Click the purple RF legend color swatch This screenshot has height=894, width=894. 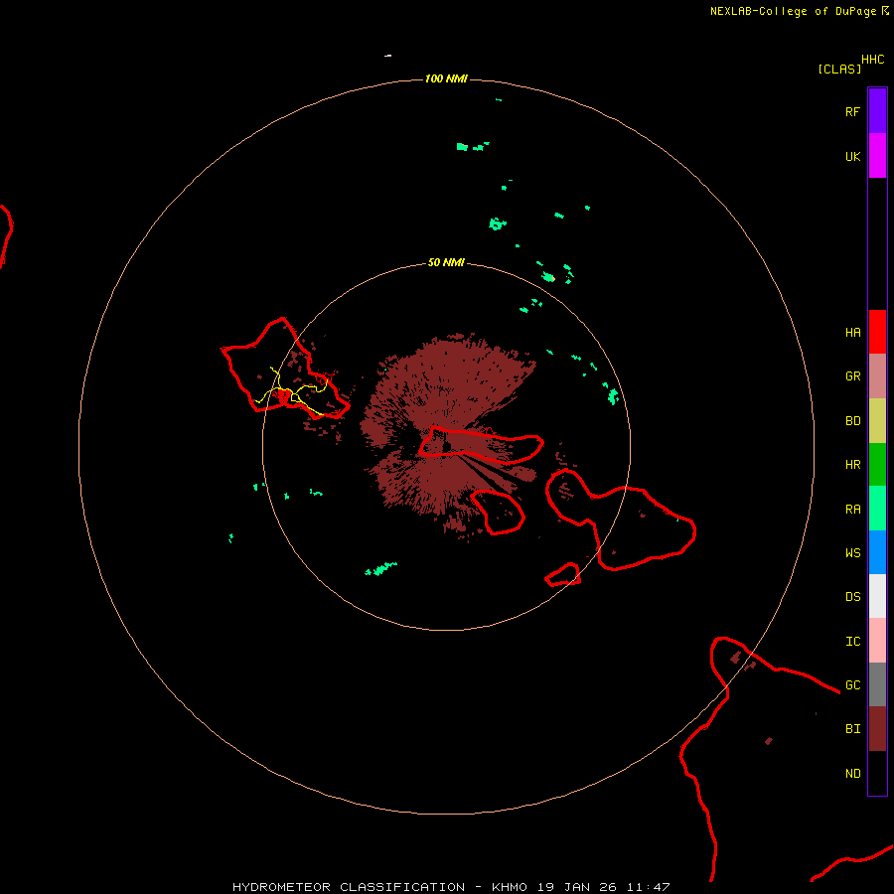(877, 111)
